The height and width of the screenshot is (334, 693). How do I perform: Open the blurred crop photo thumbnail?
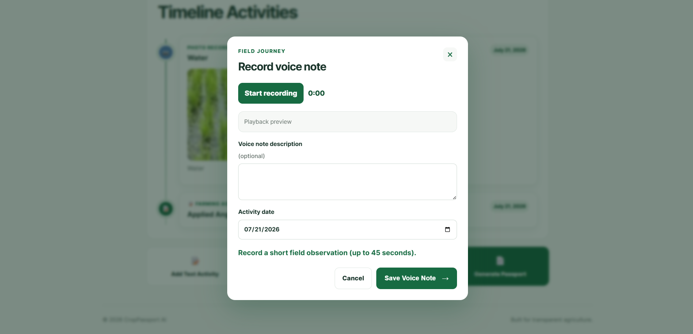click(x=207, y=114)
